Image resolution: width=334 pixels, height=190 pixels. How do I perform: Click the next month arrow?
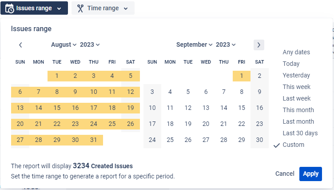(259, 44)
